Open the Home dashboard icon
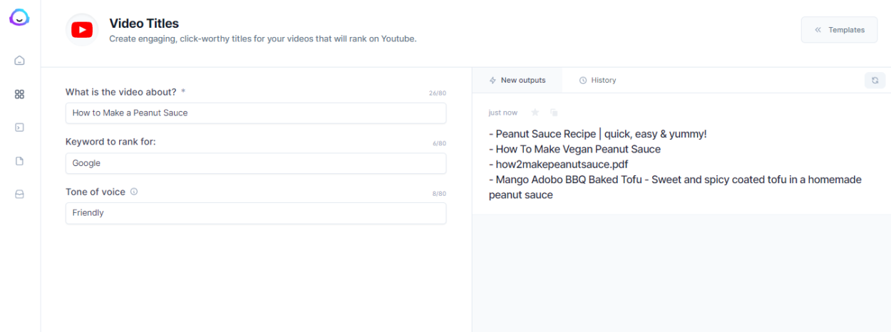Viewport: 891px width, 332px height. [x=20, y=61]
